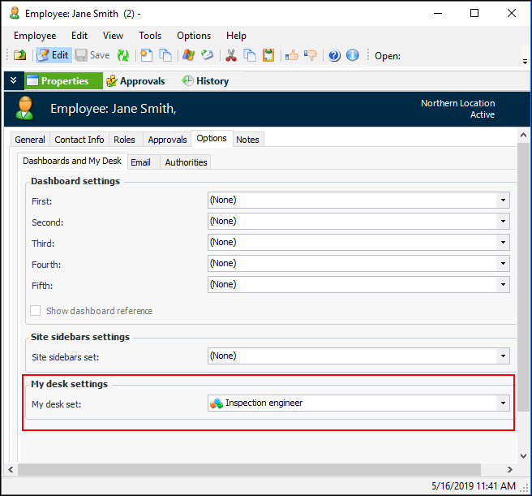532x496 pixels.
Task: Click the green refresh arrows icon
Action: click(122, 55)
